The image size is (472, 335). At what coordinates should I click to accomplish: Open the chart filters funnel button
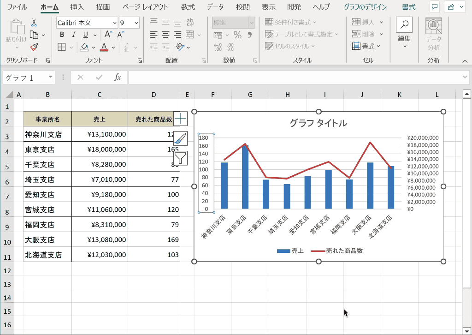click(181, 158)
